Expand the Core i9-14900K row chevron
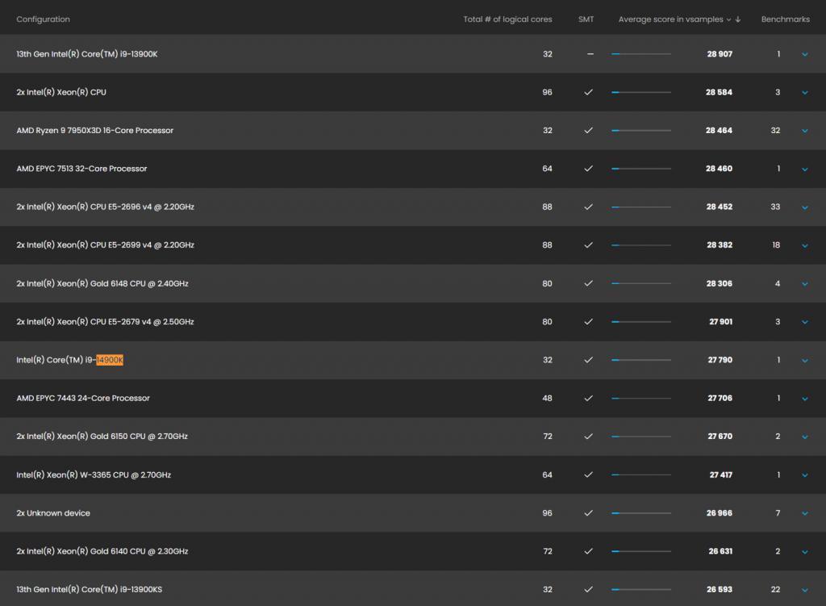 [x=805, y=361]
